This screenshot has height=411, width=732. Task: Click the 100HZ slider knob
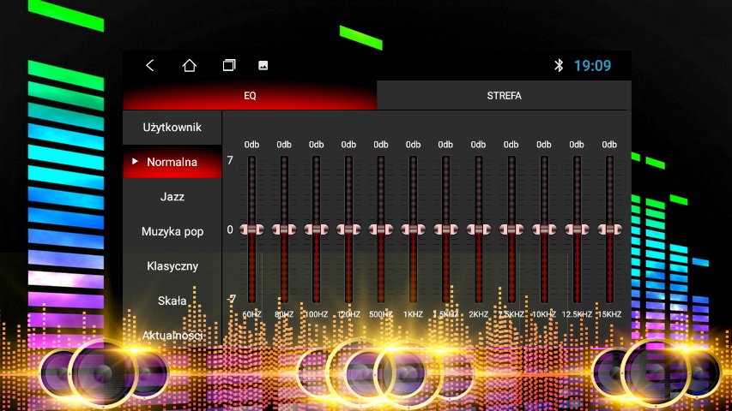316,229
